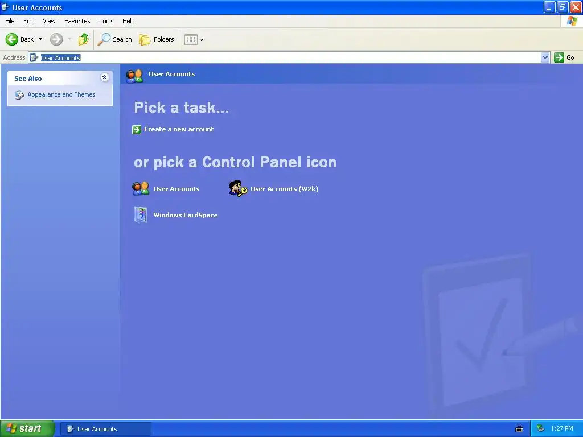Click the Windows CardSpace label
Image resolution: width=583 pixels, height=437 pixels.
click(x=186, y=215)
